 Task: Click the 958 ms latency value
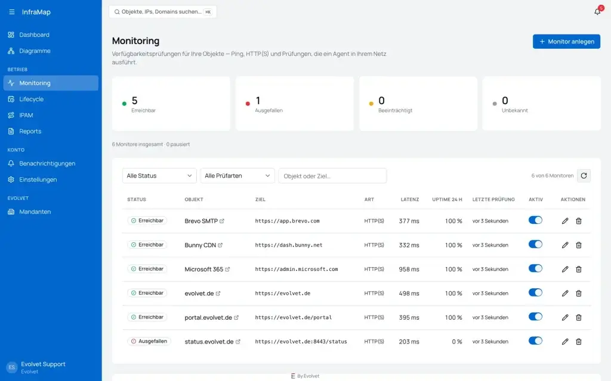[409, 269]
